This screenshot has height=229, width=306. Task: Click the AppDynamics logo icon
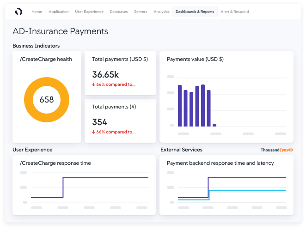tap(18, 12)
